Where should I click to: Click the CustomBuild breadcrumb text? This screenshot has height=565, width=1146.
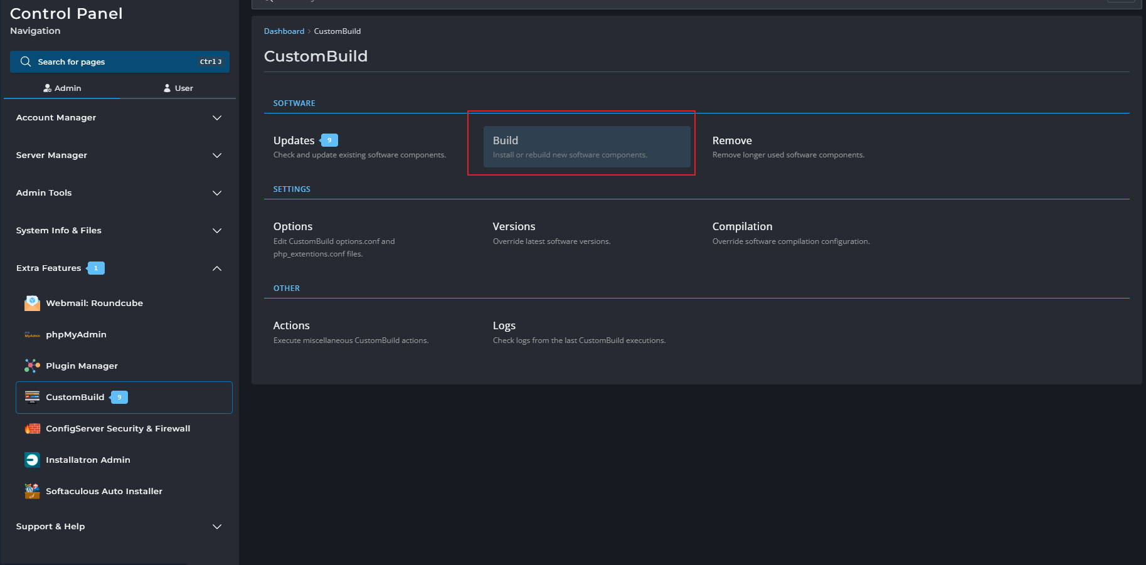[x=337, y=31]
